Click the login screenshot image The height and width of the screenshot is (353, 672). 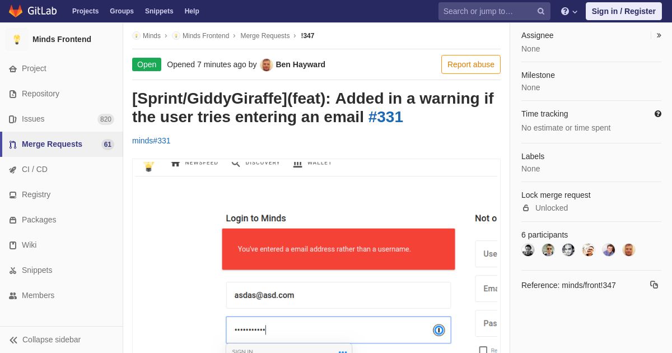tap(316, 256)
